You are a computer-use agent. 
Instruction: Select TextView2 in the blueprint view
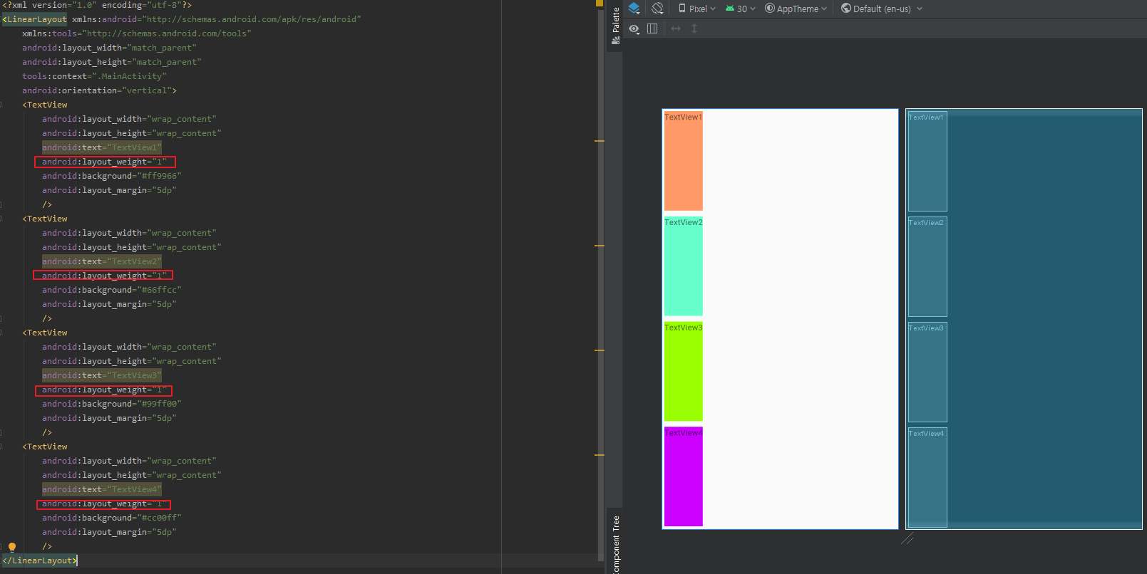pos(927,267)
